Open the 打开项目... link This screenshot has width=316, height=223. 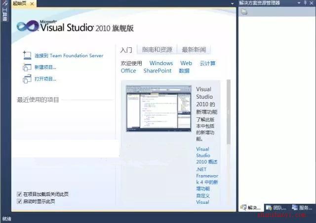45,79
